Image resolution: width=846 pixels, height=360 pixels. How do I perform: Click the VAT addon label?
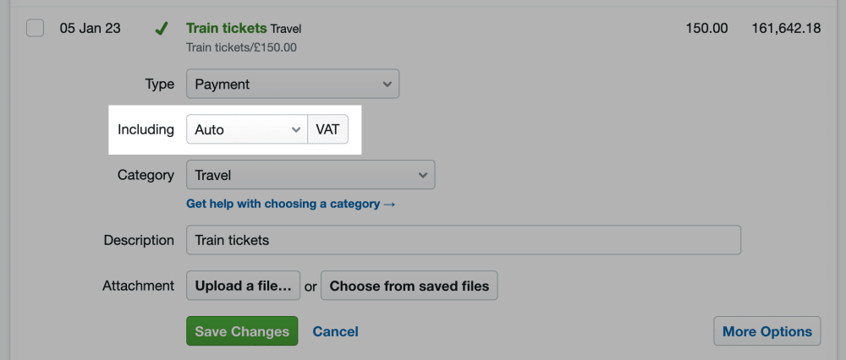(327, 130)
